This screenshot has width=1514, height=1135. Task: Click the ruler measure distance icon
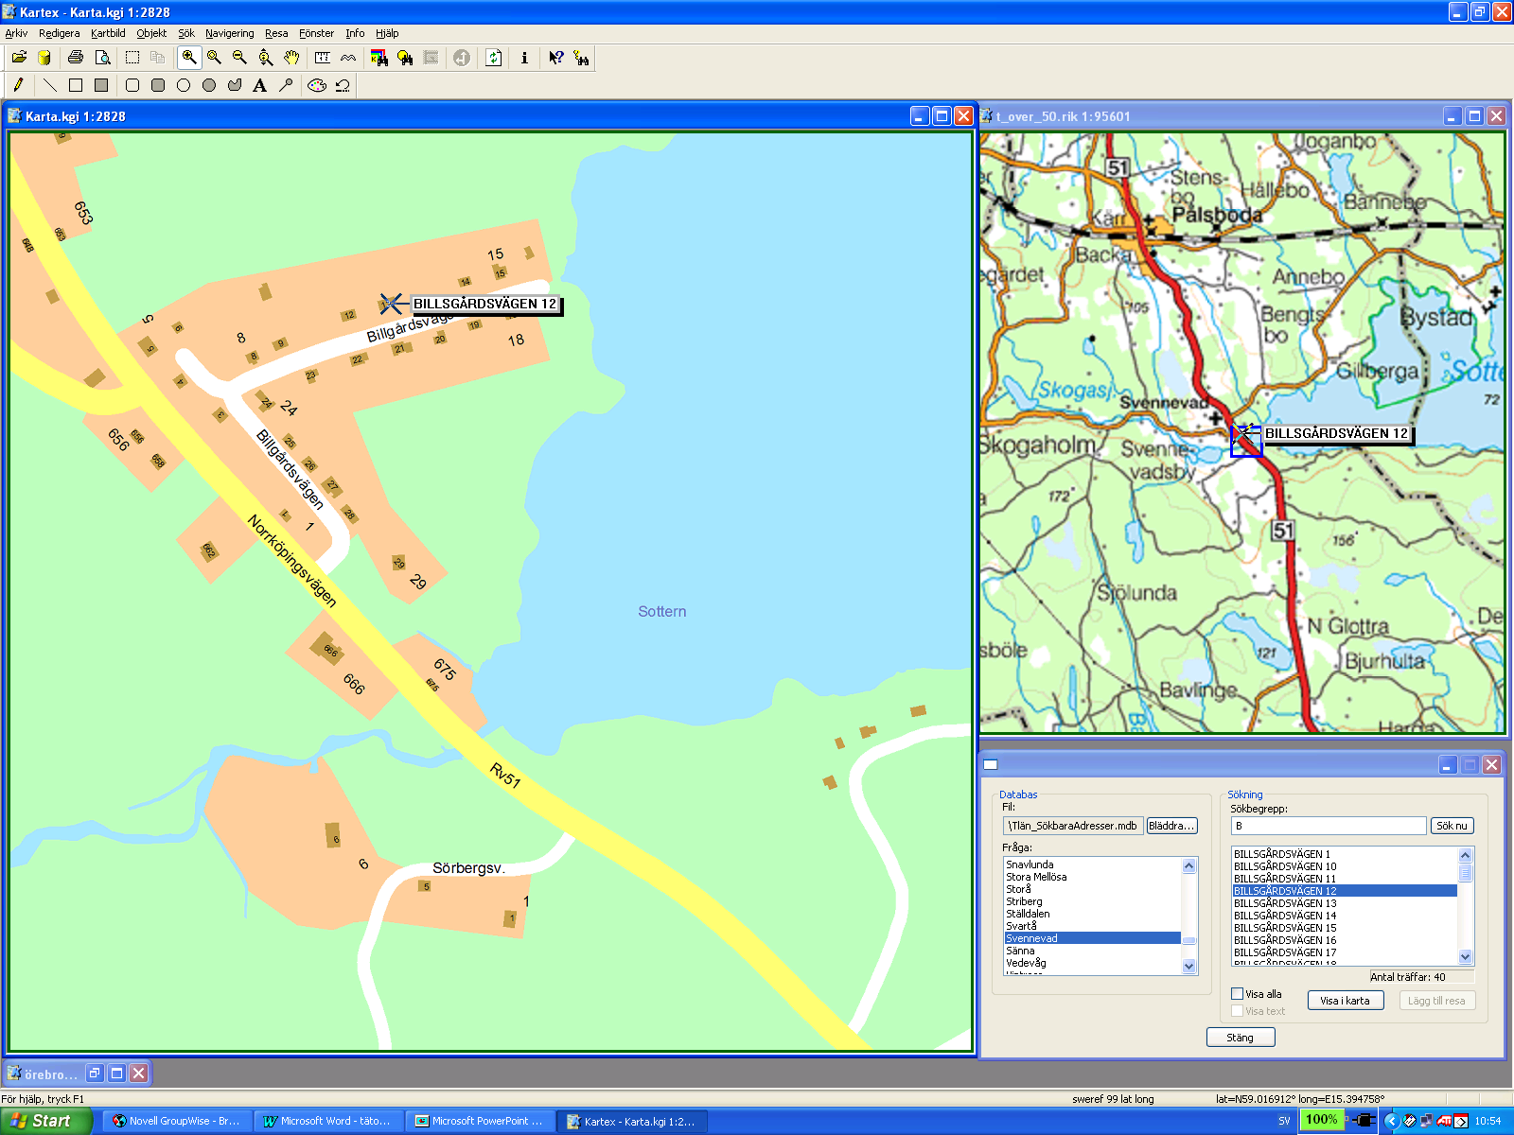[x=323, y=58]
